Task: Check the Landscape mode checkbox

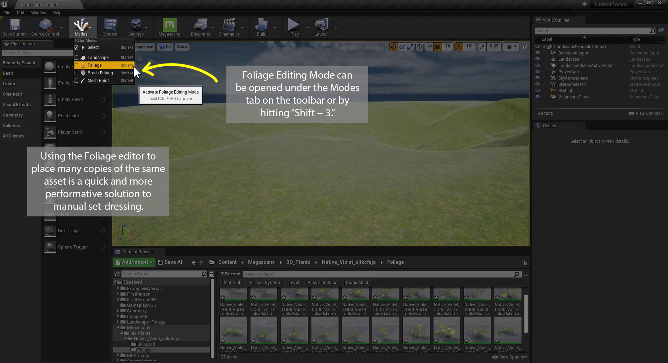Action: click(x=76, y=58)
